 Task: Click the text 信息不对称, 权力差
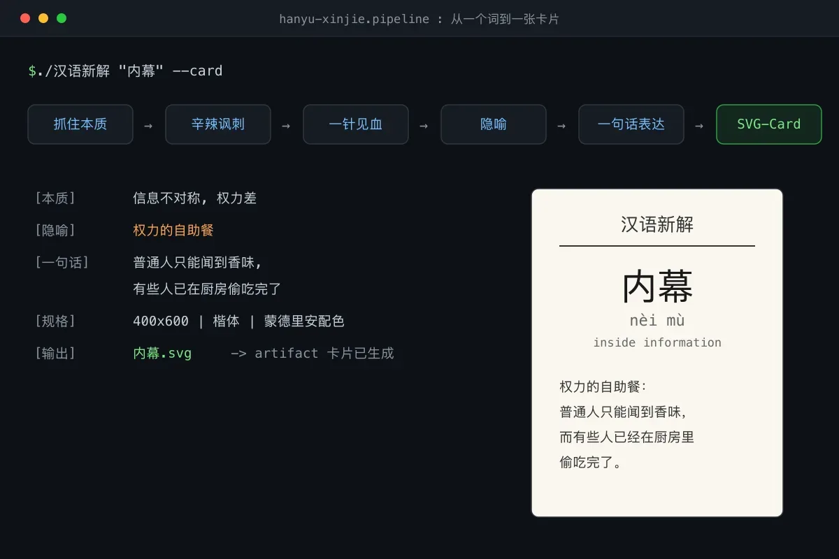coord(195,198)
